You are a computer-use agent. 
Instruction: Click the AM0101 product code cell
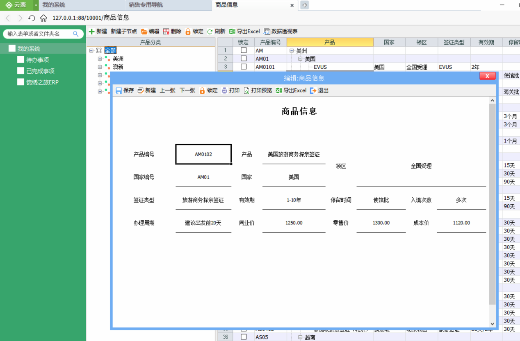point(271,67)
